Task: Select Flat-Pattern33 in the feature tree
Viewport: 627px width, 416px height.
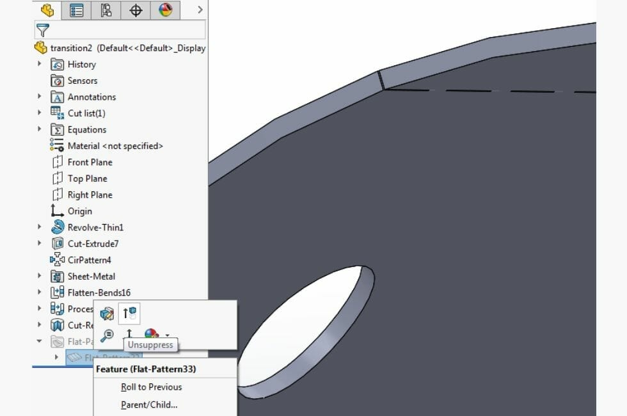Action: click(x=83, y=358)
